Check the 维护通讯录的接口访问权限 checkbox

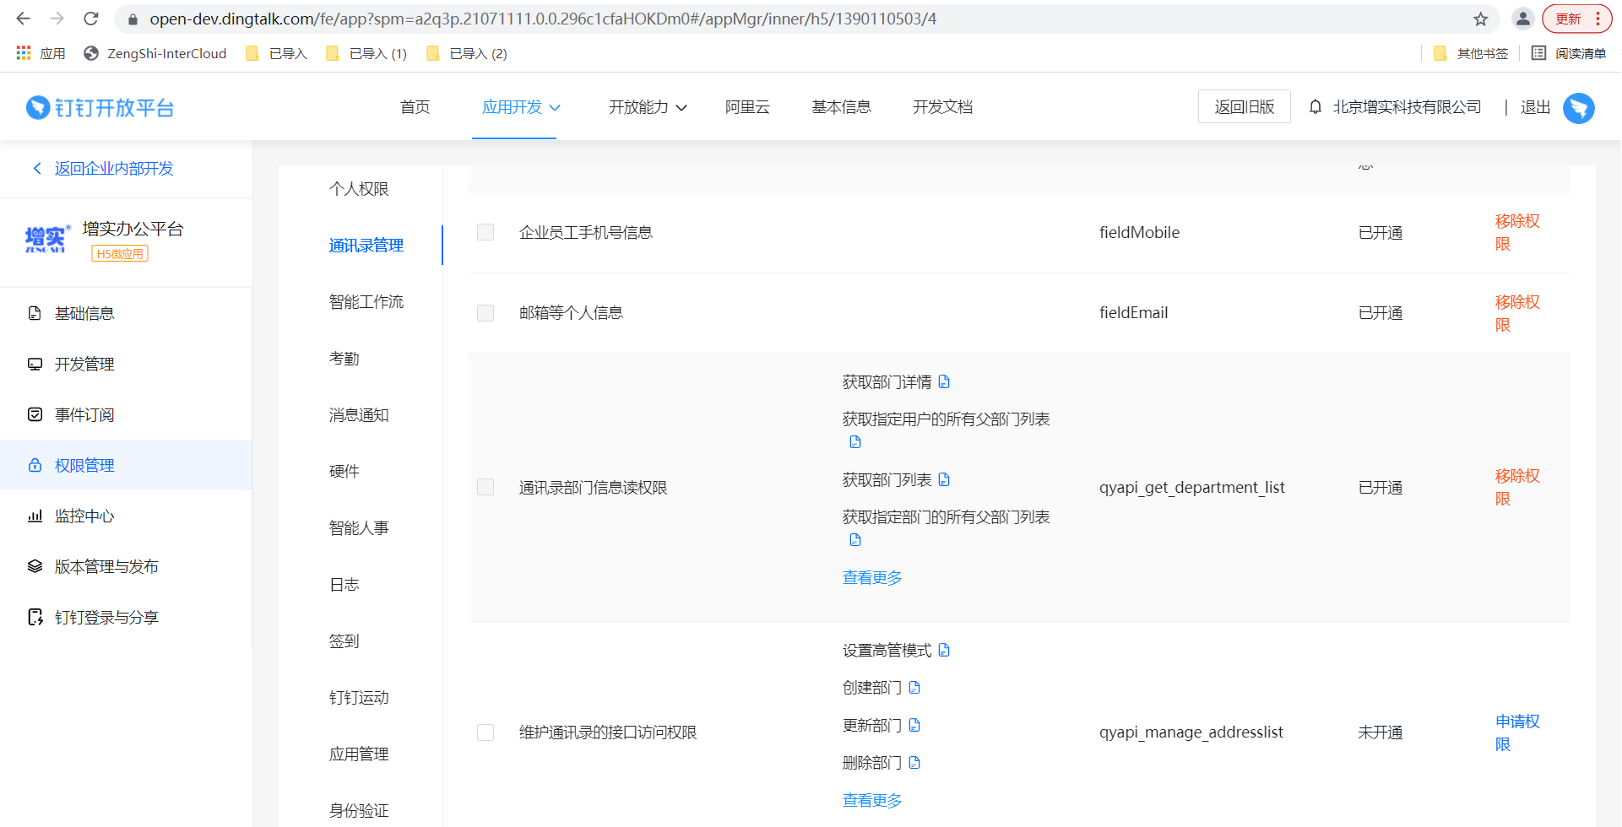(486, 732)
